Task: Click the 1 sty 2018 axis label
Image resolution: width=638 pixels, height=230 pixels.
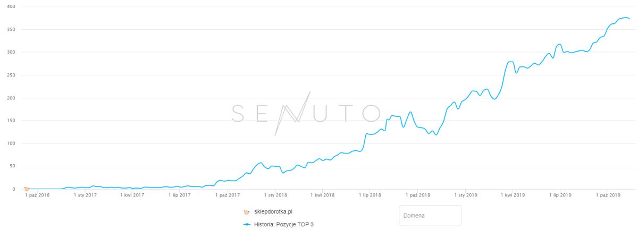Action: 275,195
